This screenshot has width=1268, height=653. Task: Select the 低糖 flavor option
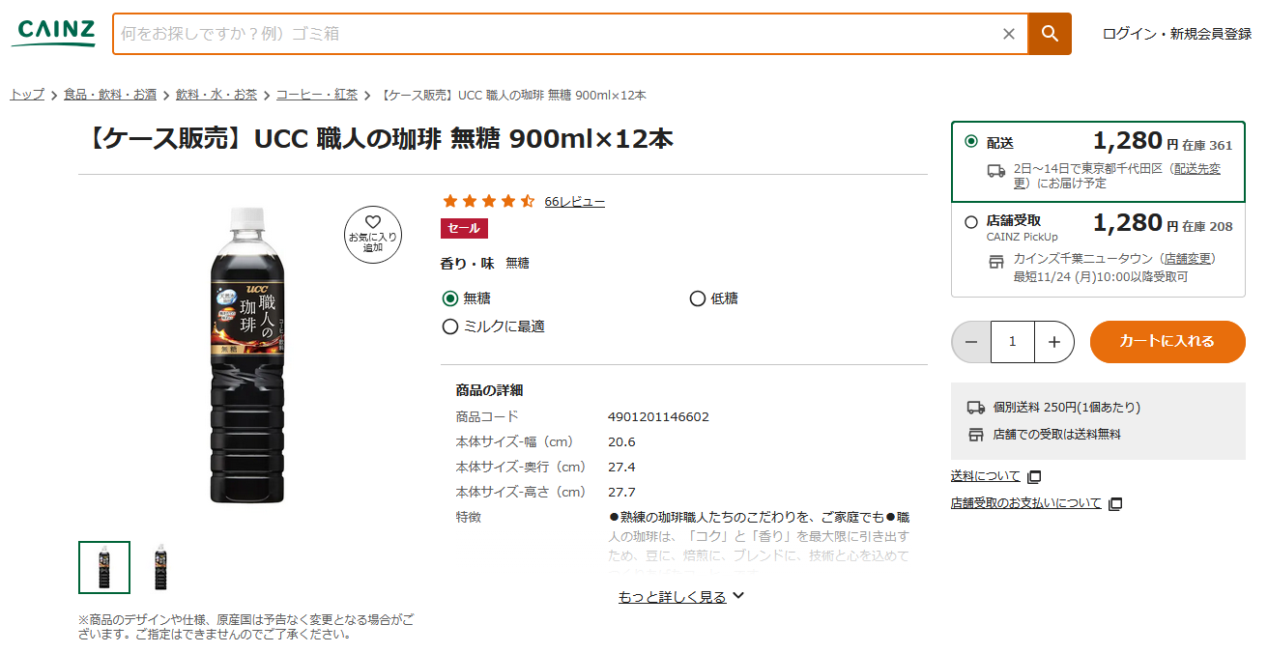point(698,298)
